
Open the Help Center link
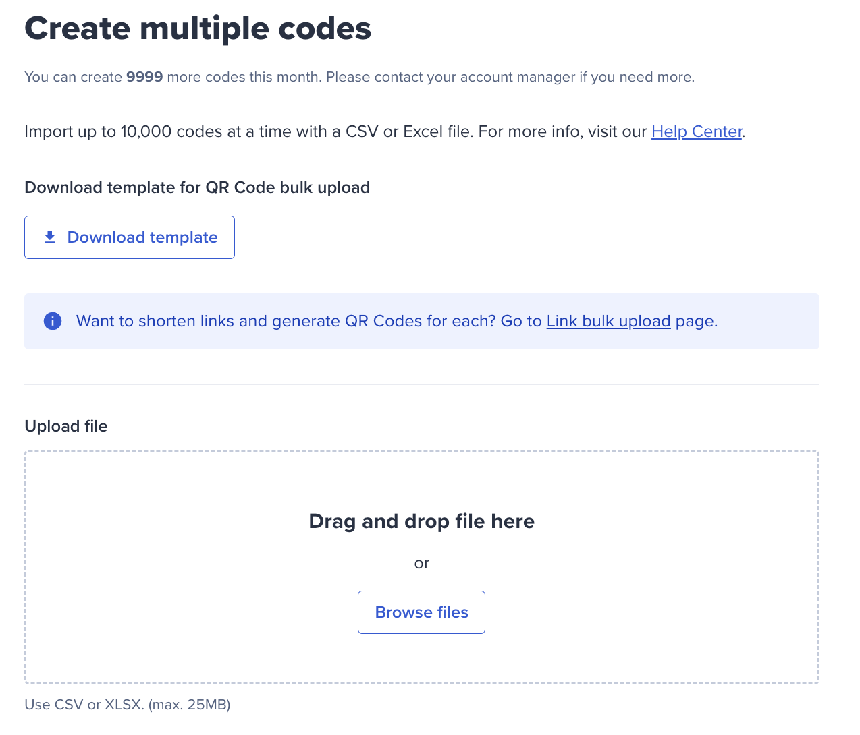pos(697,131)
